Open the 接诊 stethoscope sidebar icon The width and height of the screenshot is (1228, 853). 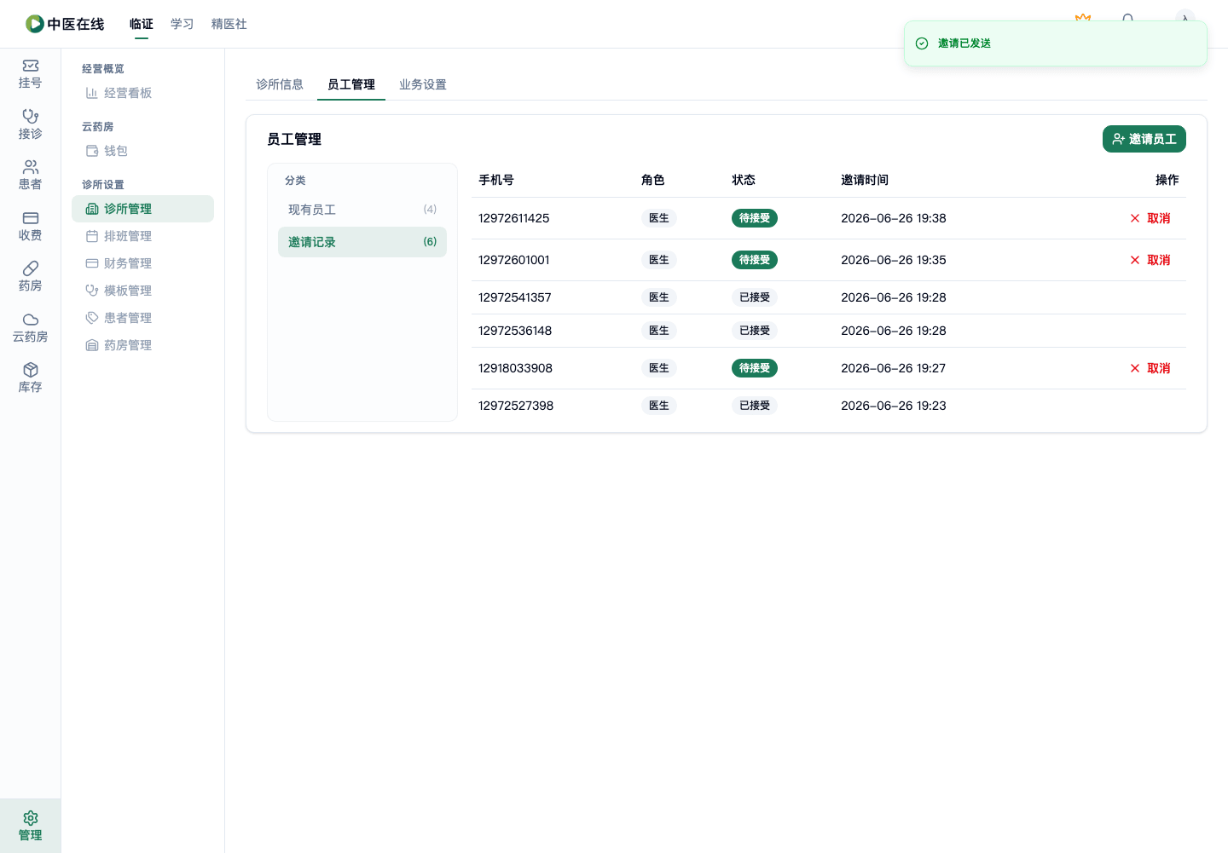pyautogui.click(x=31, y=116)
